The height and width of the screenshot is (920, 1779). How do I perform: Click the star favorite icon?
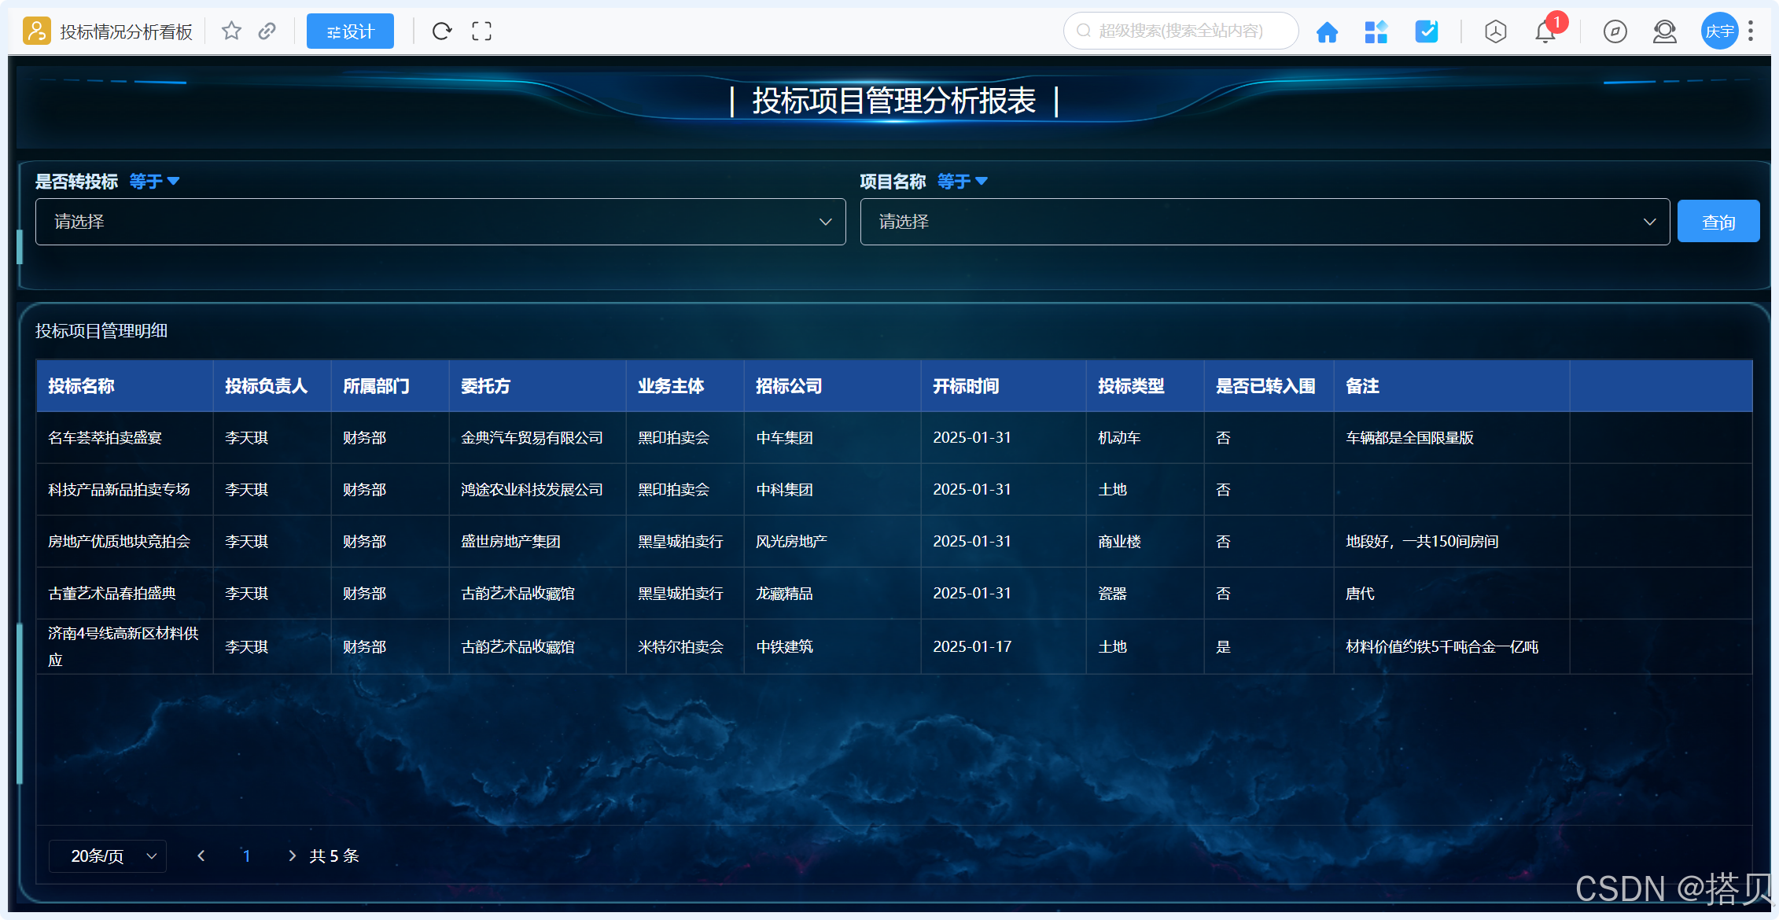(231, 31)
